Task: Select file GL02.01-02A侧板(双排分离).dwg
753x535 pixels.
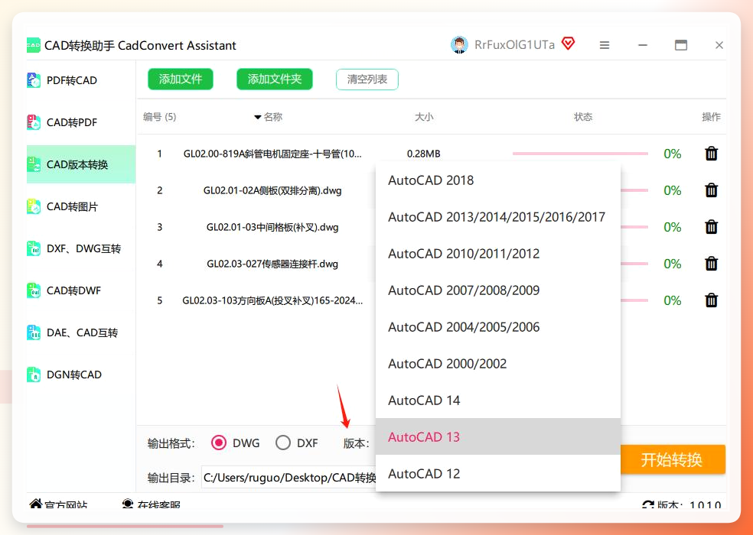Action: point(272,190)
